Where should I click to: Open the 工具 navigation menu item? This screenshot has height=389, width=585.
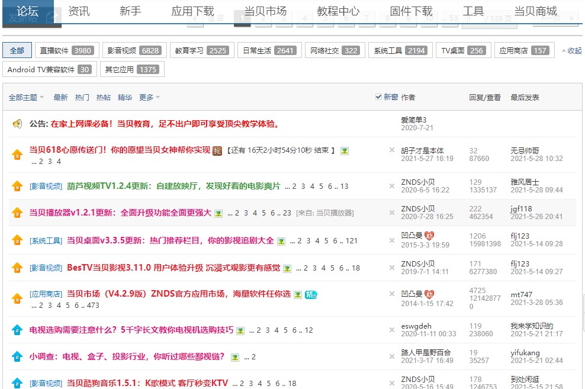coord(473,11)
